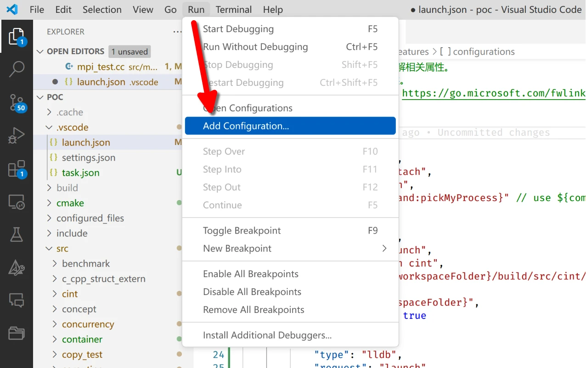This screenshot has width=586, height=368.
Task: Open Source Control view with 50 badge
Action: click(17, 102)
